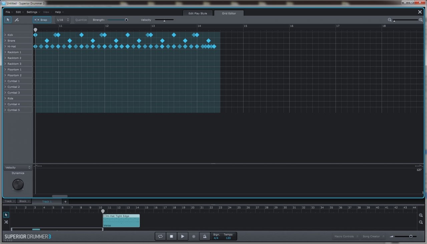Select the pencil draw tool in Grid Editor
427x244 pixels.
pos(17,20)
